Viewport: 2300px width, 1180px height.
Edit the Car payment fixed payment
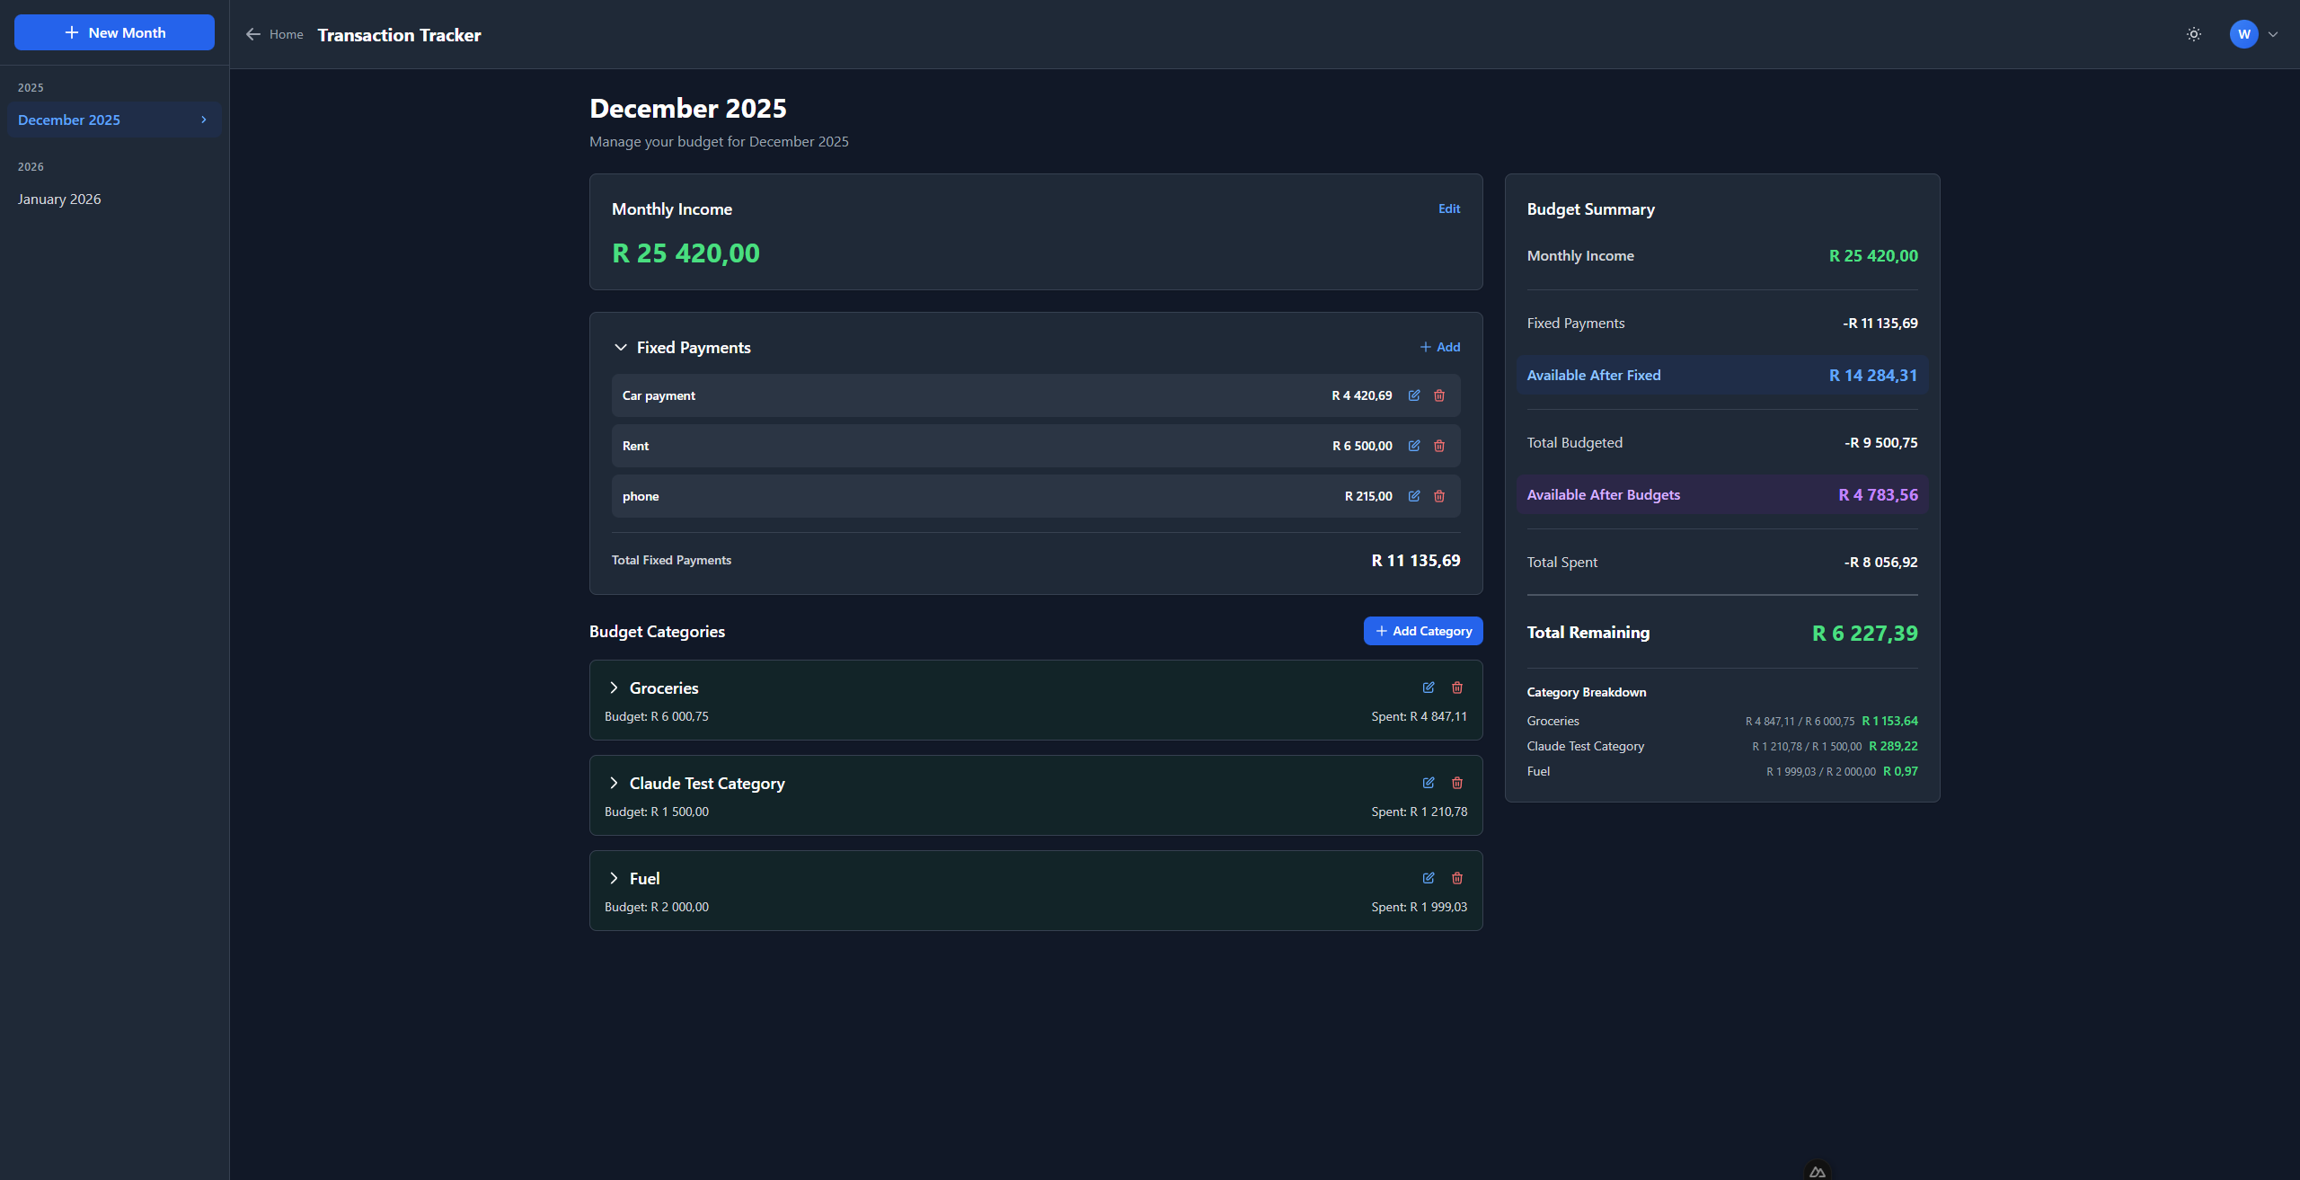[1413, 395]
